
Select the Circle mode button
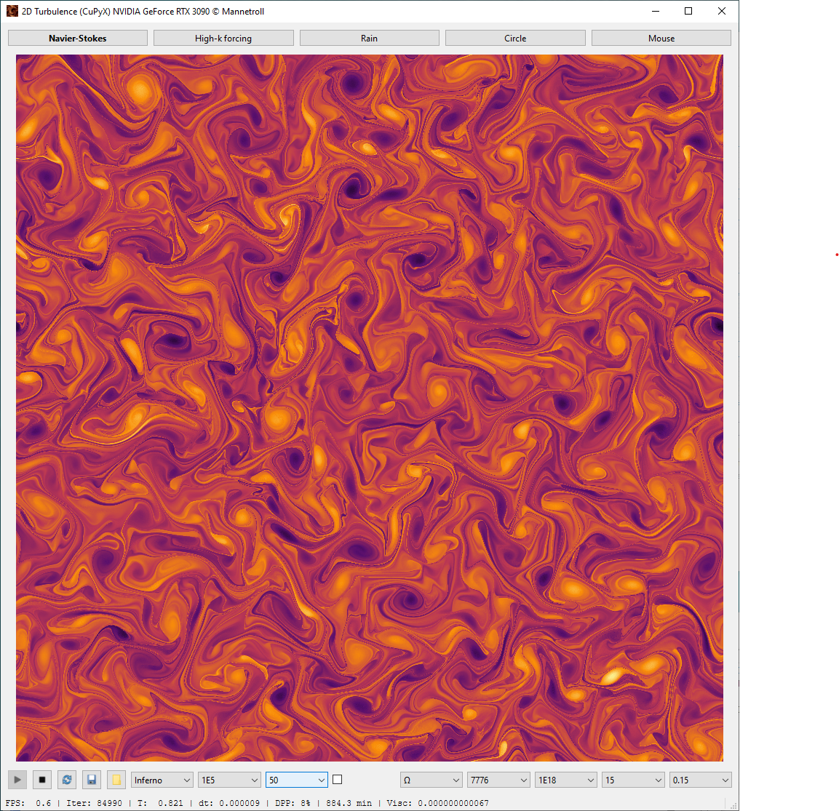pyautogui.click(x=515, y=38)
